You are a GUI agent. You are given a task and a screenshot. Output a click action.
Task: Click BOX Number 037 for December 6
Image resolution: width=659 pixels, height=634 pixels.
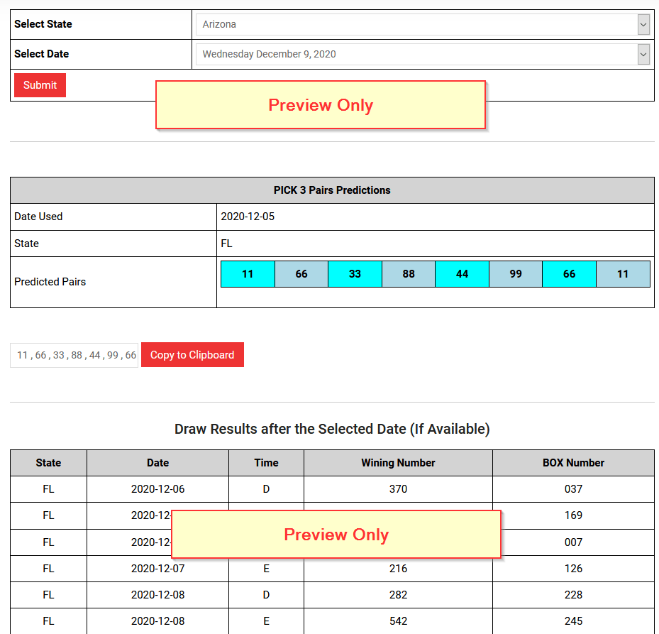[573, 488]
